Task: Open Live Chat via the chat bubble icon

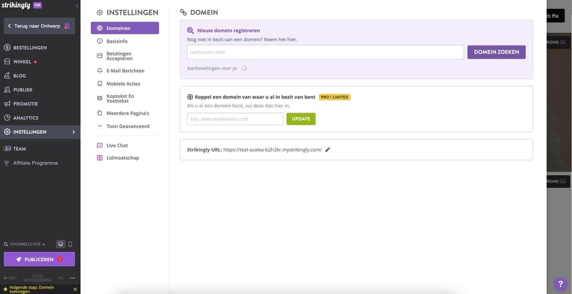Action: click(x=99, y=145)
